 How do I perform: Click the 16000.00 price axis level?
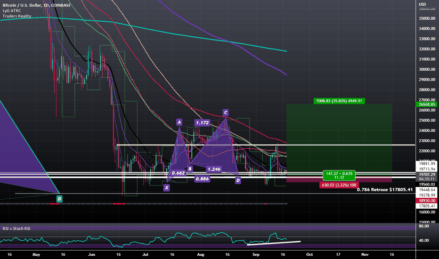427,212
